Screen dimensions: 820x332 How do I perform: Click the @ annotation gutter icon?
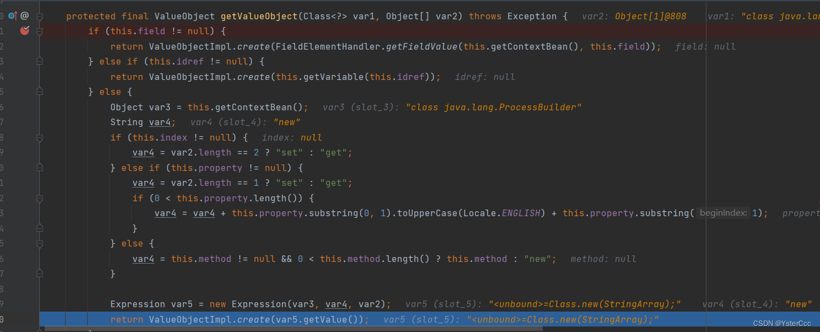[24, 16]
